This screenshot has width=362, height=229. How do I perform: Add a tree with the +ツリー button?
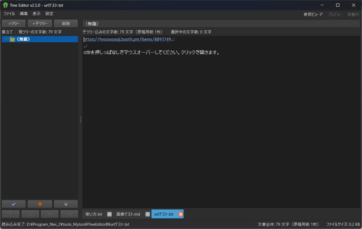14,24
